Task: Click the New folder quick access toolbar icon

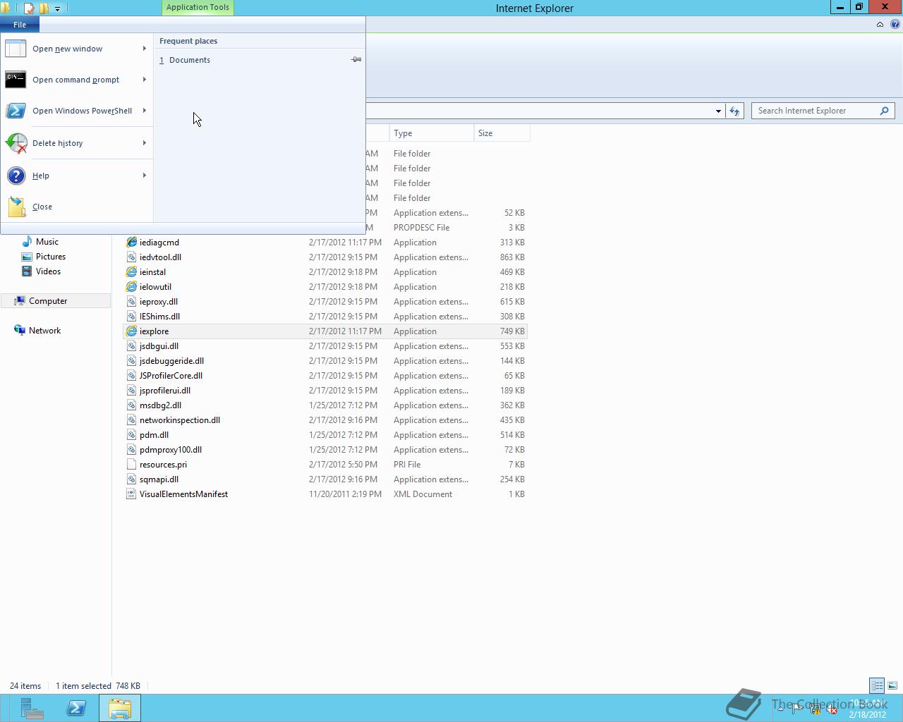Action: [x=44, y=8]
